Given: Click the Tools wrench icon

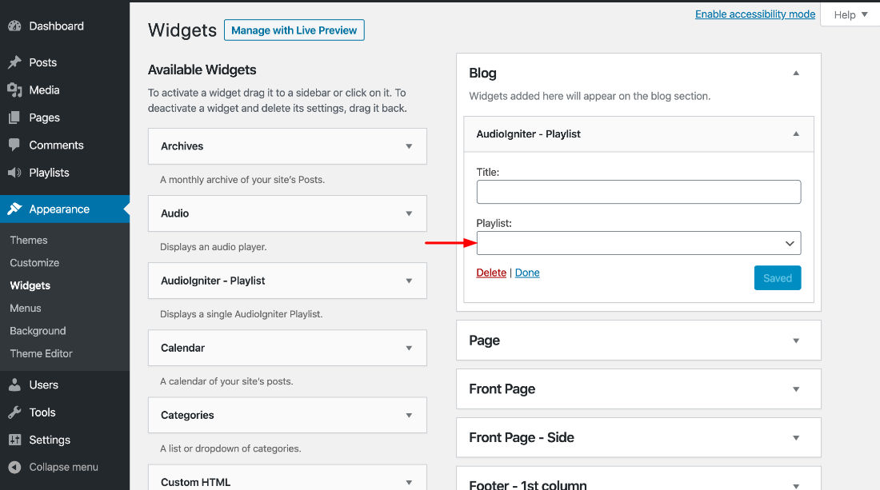Looking at the screenshot, I should (14, 412).
